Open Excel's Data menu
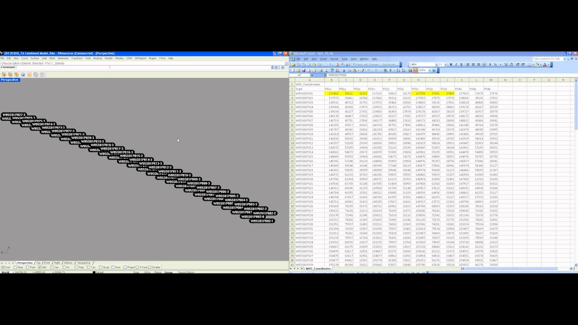The width and height of the screenshot is (578, 325). coord(354,59)
